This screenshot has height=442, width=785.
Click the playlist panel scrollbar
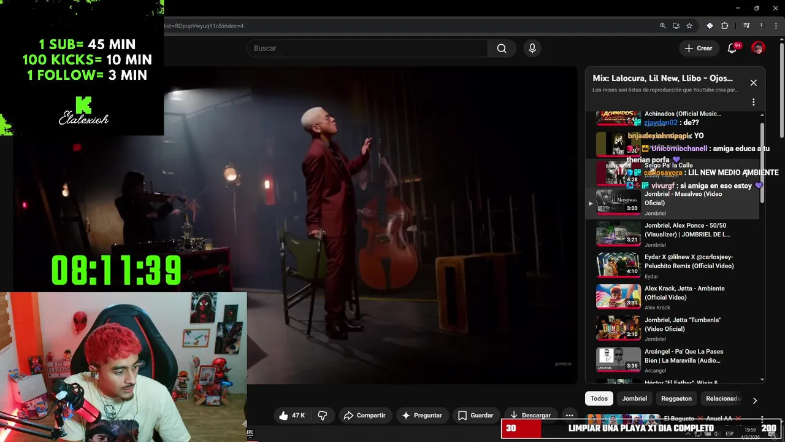pyautogui.click(x=762, y=163)
